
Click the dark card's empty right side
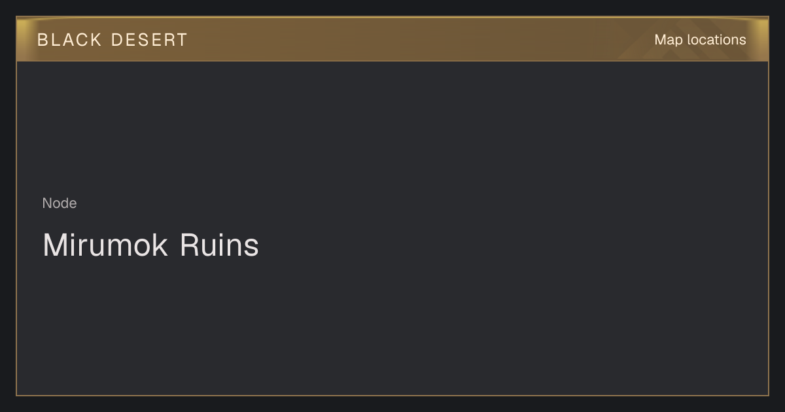click(589, 229)
